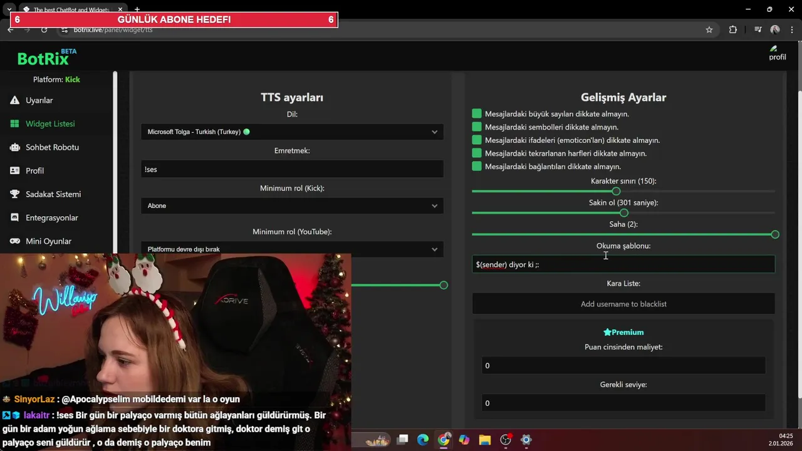Click the BotRix BETA logo
Viewport: 802px width, 451px height.
47,58
